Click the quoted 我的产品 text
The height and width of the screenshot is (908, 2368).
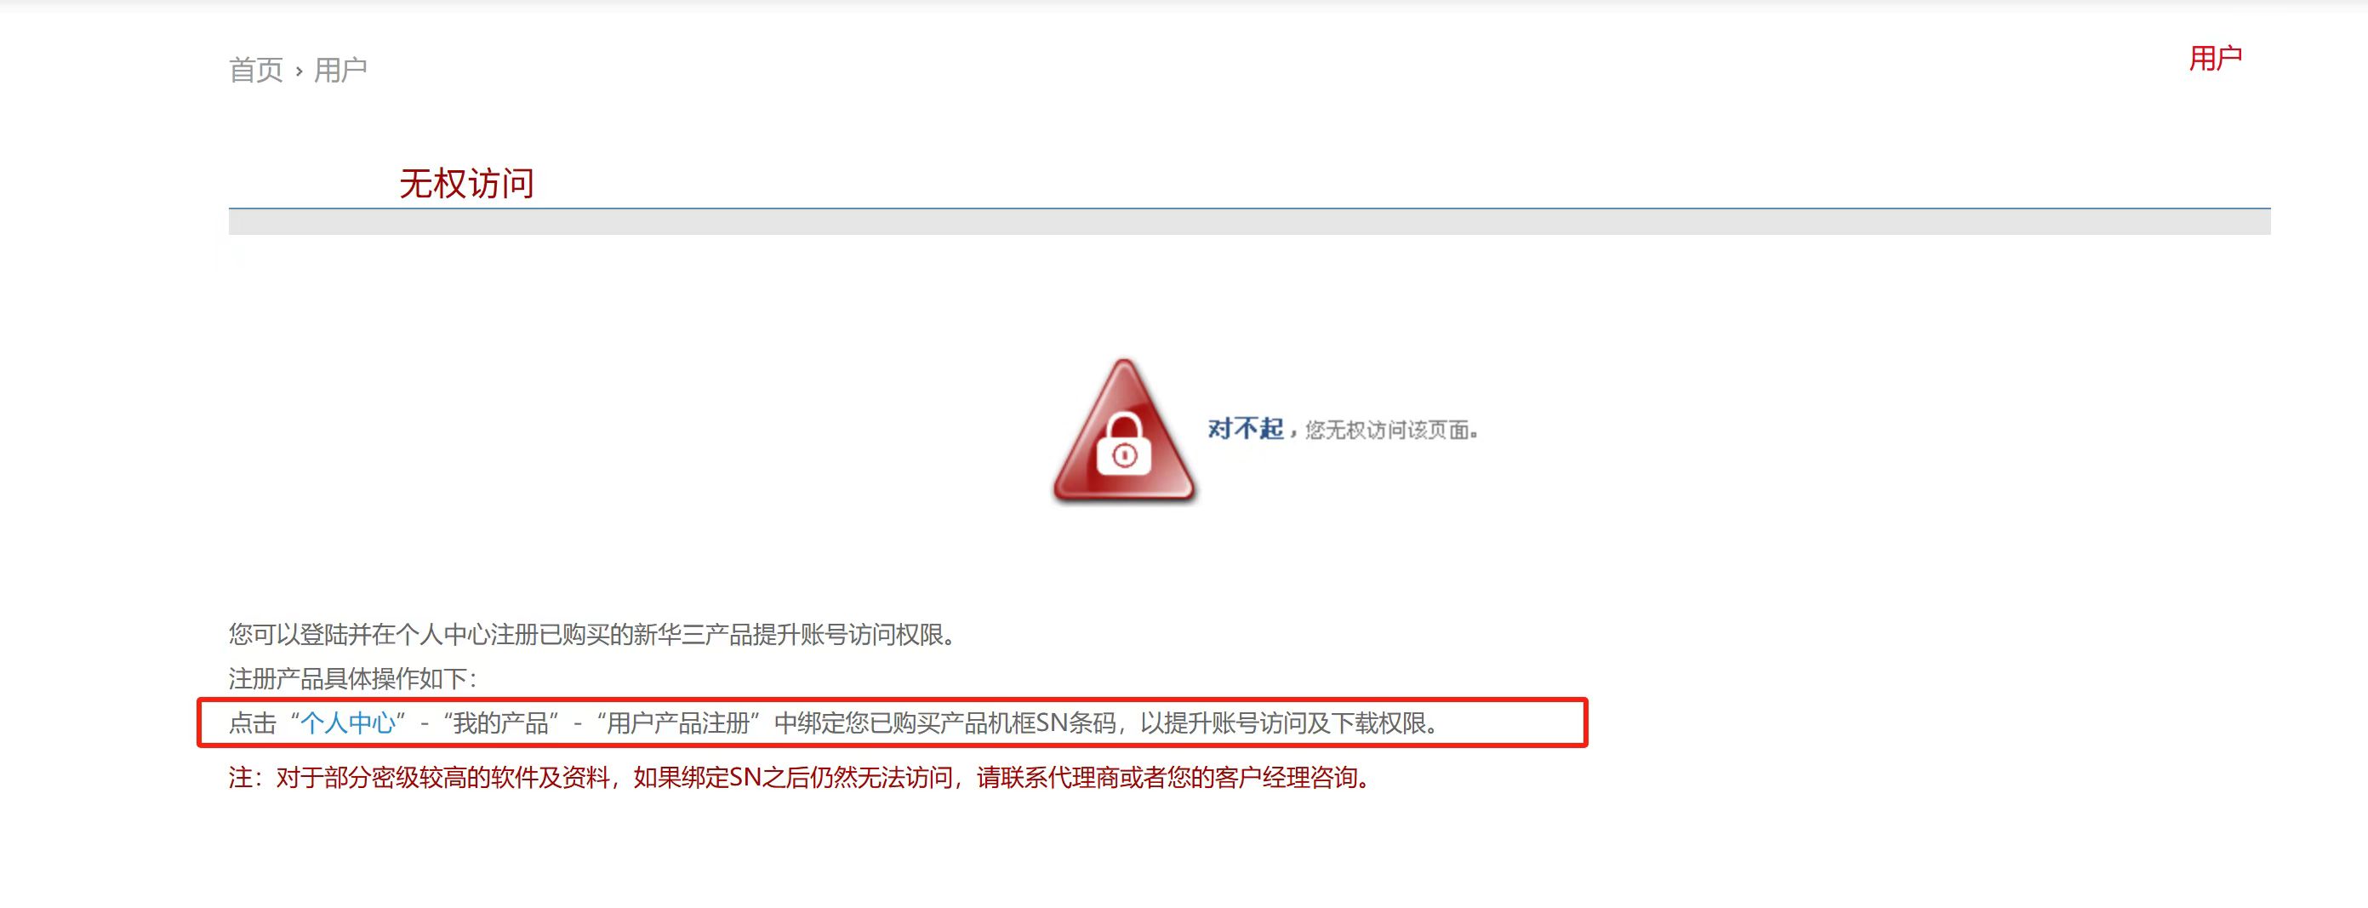[501, 723]
